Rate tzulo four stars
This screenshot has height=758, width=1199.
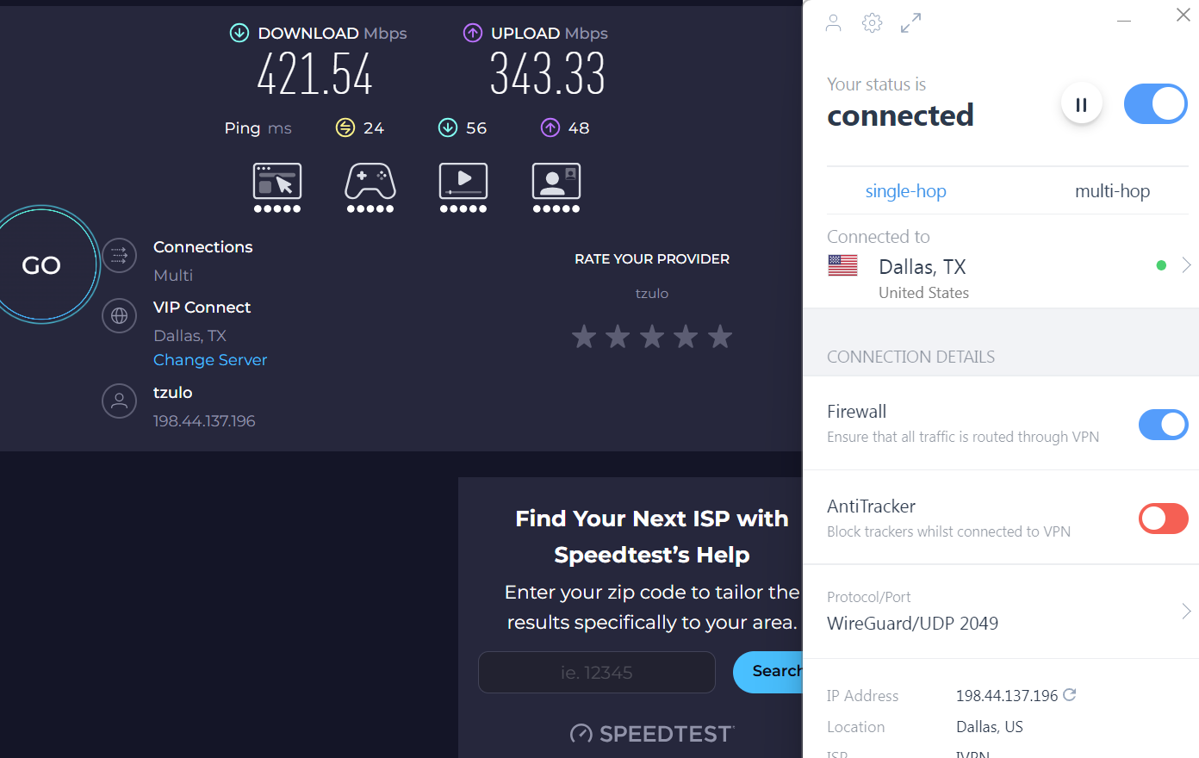(x=686, y=337)
